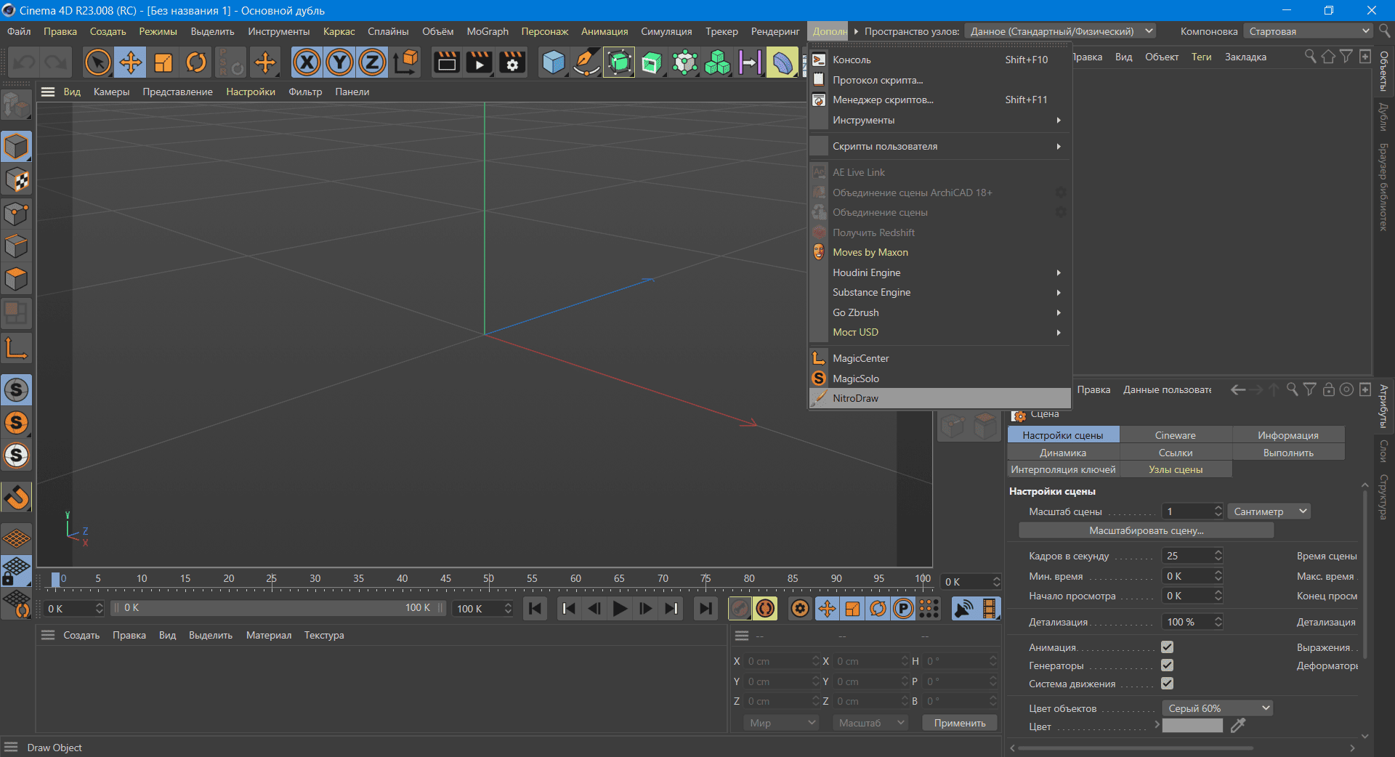The image size is (1395, 757).
Task: Click the MagicSolo S icon in left palette
Action: [x=17, y=423]
